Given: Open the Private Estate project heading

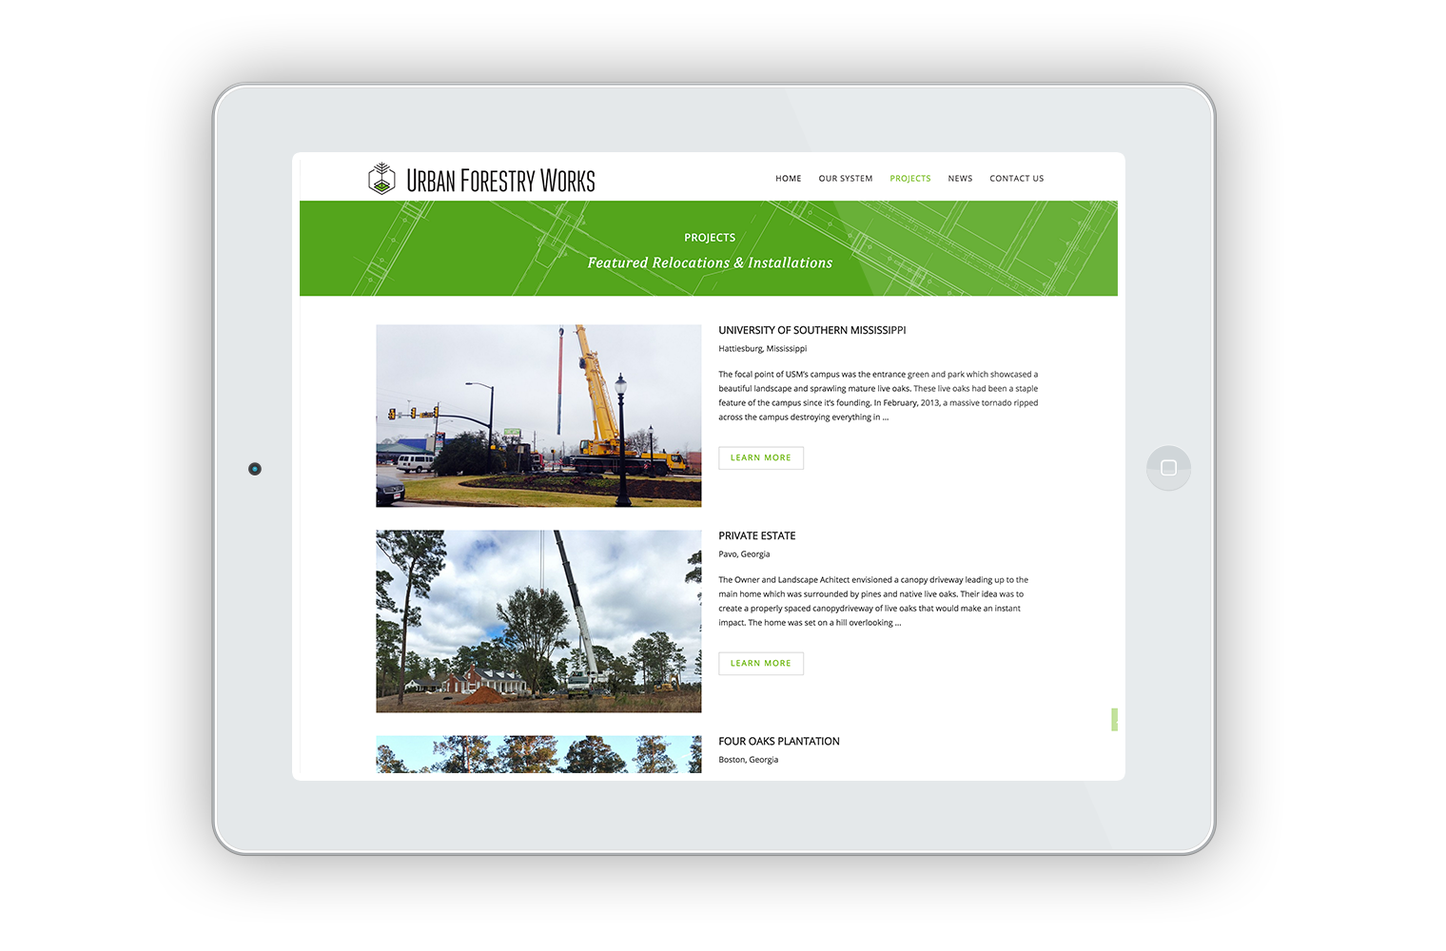Looking at the screenshot, I should [756, 536].
